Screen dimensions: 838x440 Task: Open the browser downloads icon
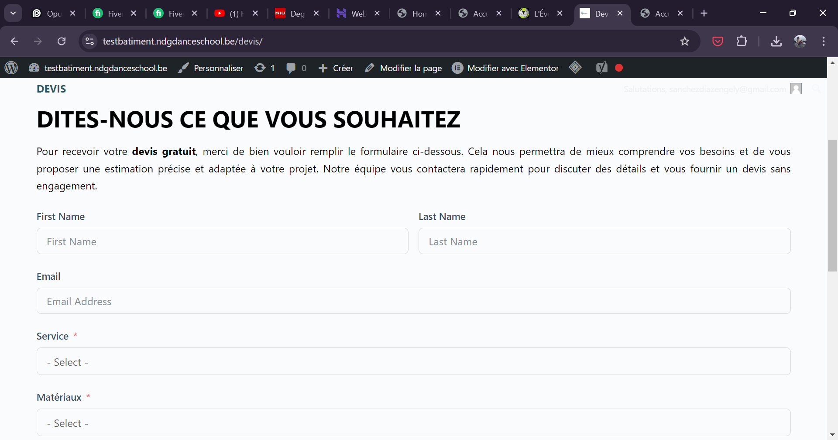coord(776,41)
